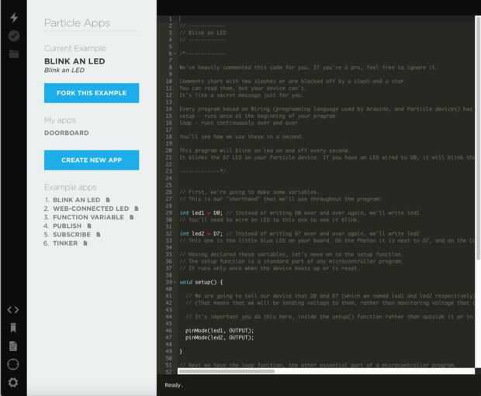Image resolution: width=481 pixels, height=396 pixels.
Task: Open the Code angle-brackets icon
Action: (13, 310)
